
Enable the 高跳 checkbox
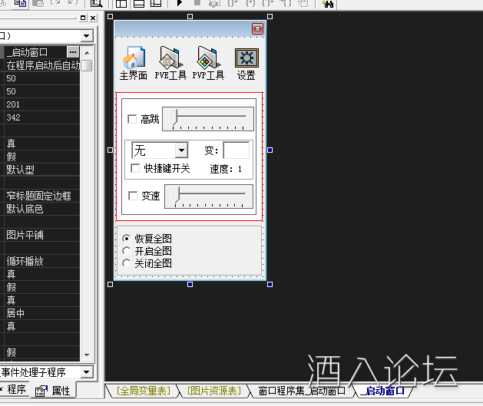click(133, 119)
